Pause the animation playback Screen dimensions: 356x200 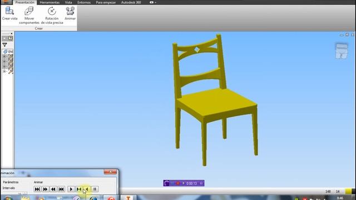pos(95,189)
